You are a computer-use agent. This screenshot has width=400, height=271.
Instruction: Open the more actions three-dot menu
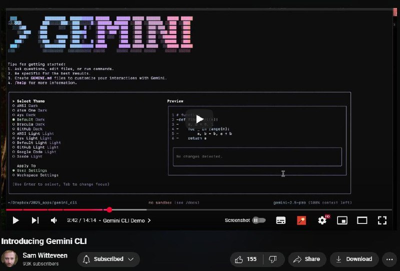click(389, 259)
